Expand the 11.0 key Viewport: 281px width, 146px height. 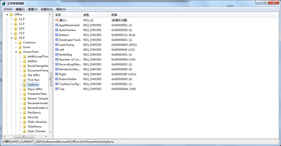tap(12, 19)
